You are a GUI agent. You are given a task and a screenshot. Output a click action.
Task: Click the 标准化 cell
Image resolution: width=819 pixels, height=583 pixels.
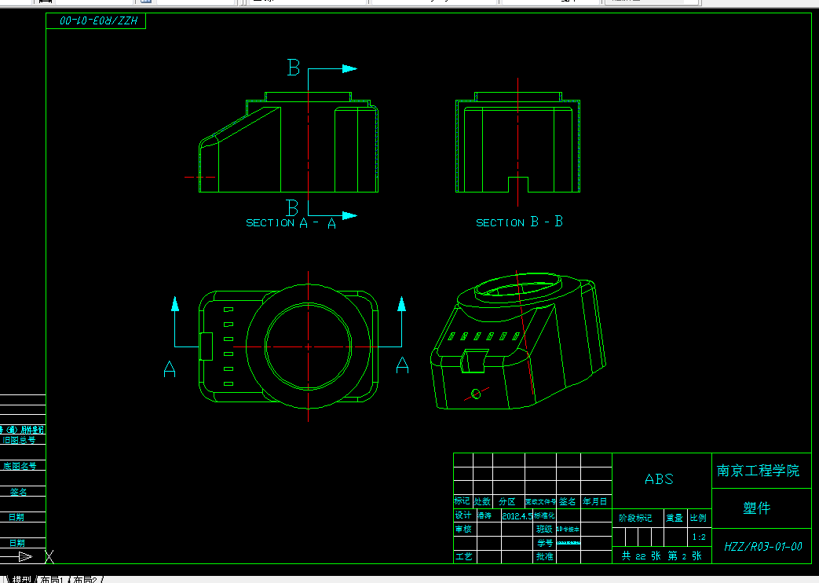pos(544,515)
